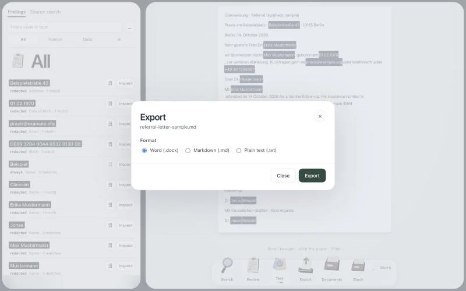Toggle redaction icon for the Beispiel entry
Viewport: 466px width, 291px height.
click(x=110, y=165)
